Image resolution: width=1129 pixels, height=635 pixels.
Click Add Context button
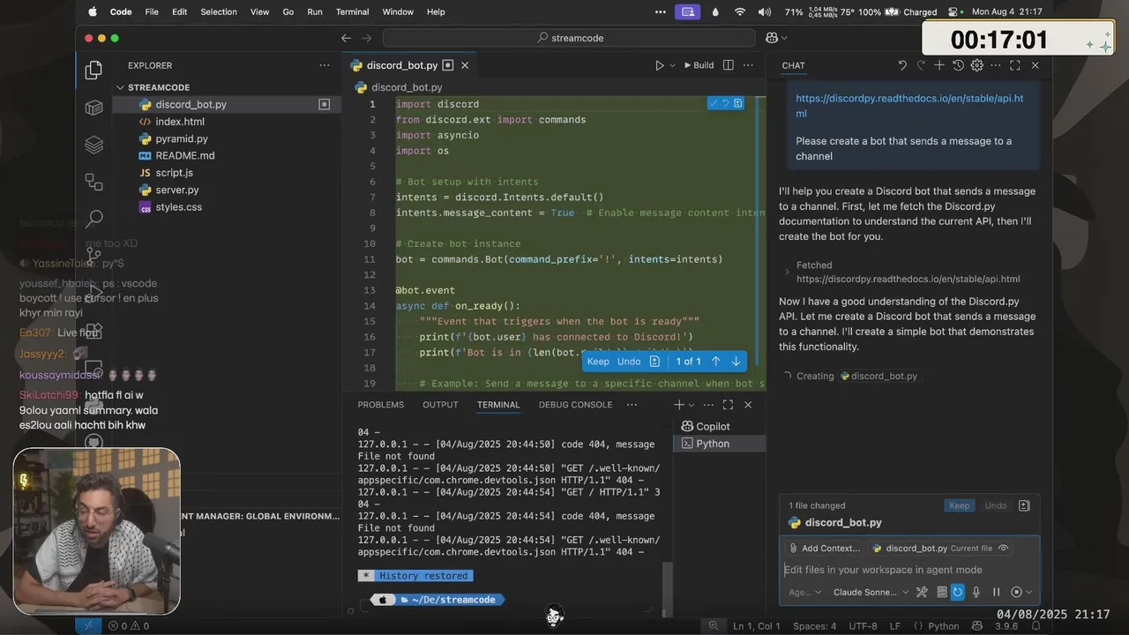824,549
